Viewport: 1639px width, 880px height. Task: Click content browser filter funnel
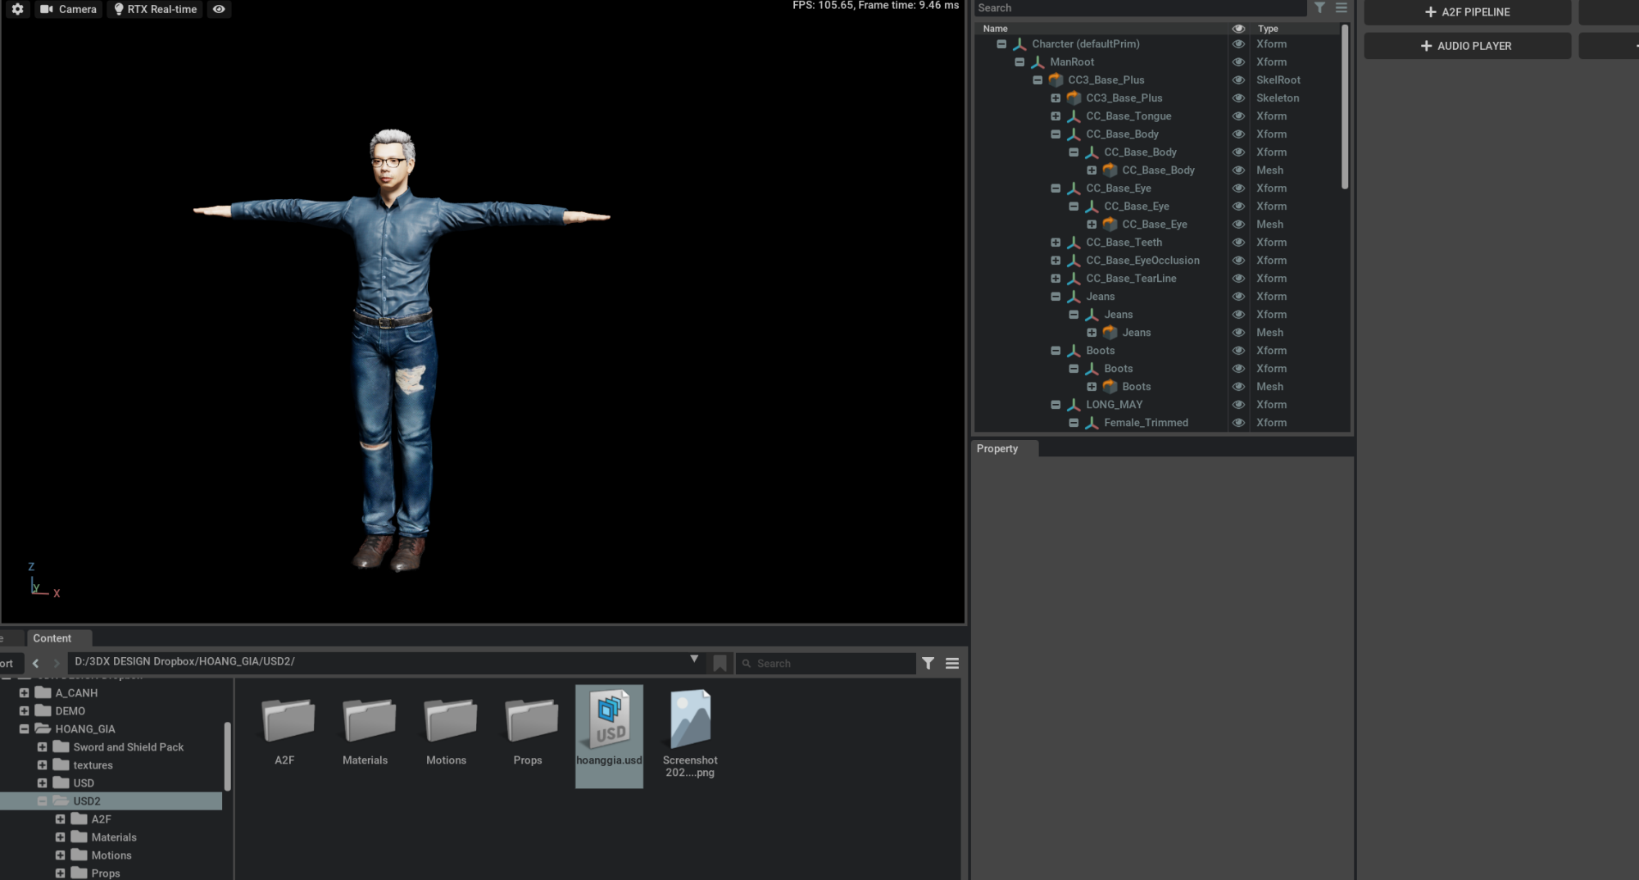click(x=928, y=664)
